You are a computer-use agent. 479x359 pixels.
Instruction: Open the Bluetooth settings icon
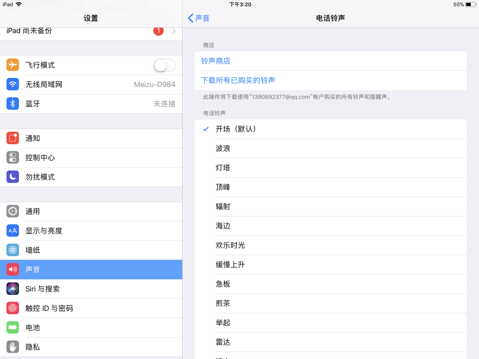tap(13, 104)
